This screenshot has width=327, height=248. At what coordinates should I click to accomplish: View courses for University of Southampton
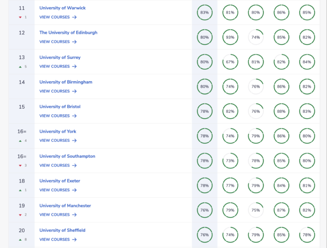[58, 165]
